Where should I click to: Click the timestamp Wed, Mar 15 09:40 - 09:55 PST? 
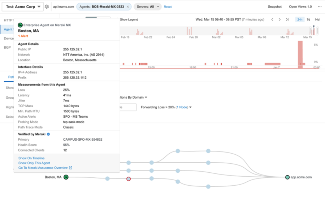click(x=218, y=19)
